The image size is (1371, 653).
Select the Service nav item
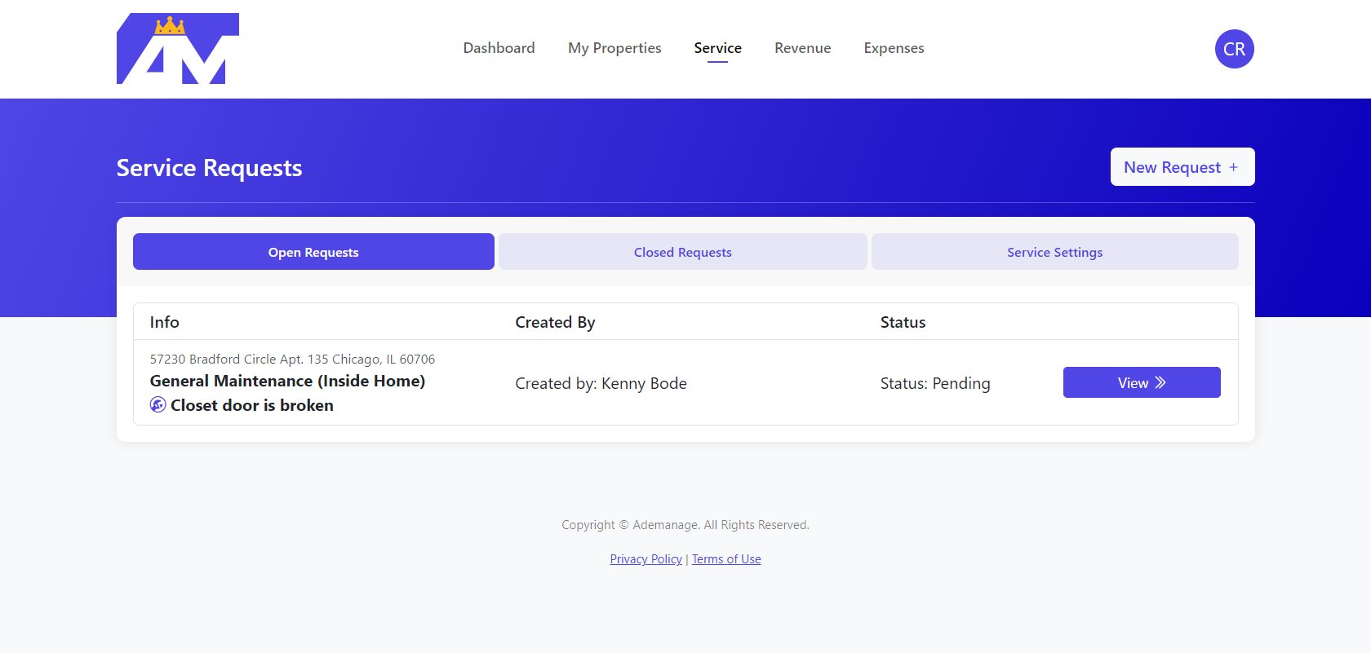[717, 48]
